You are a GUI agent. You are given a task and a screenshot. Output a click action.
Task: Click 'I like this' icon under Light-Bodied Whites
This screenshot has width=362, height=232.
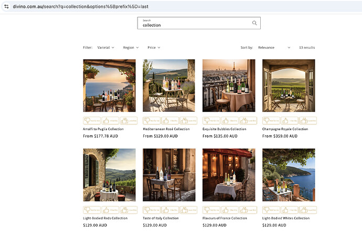pyautogui.click(x=289, y=210)
